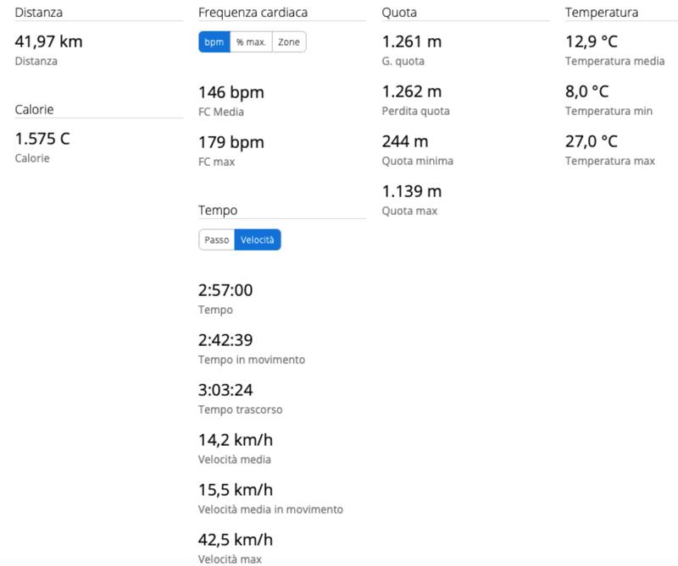Switch heart rate to % max.

pos(251,42)
